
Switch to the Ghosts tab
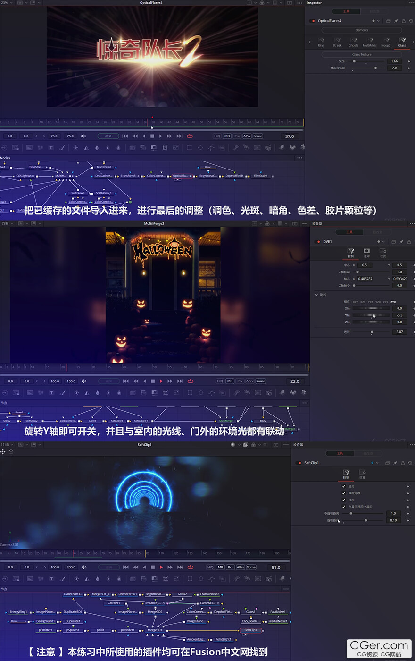[353, 42]
